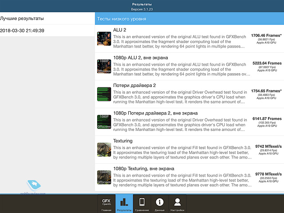Image resolution: width=284 pixels, height=213 pixels.
Task: Open the Потери драйвера 2 title
Action: coord(134,85)
